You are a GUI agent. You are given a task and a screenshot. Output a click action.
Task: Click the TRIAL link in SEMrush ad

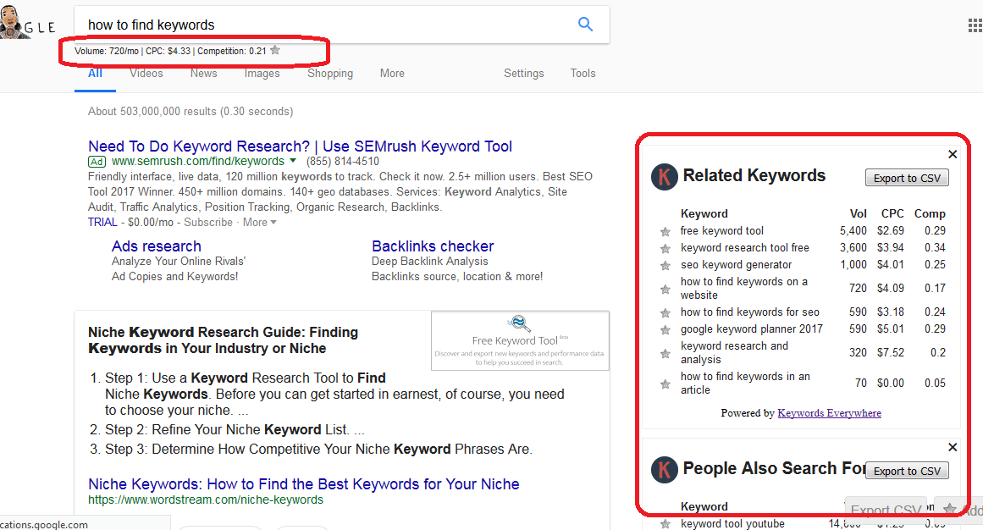click(x=102, y=222)
